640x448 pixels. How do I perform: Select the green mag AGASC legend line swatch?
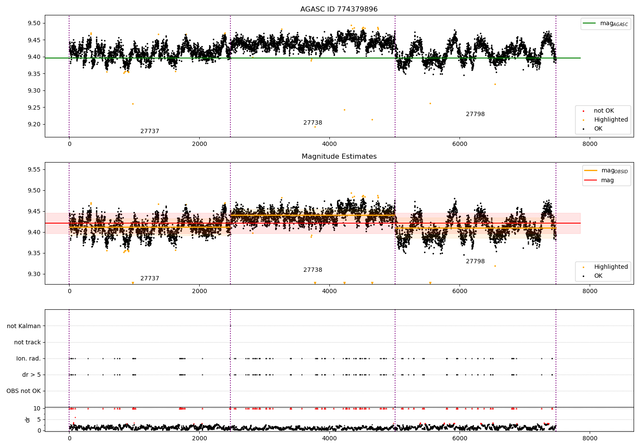pyautogui.click(x=590, y=23)
